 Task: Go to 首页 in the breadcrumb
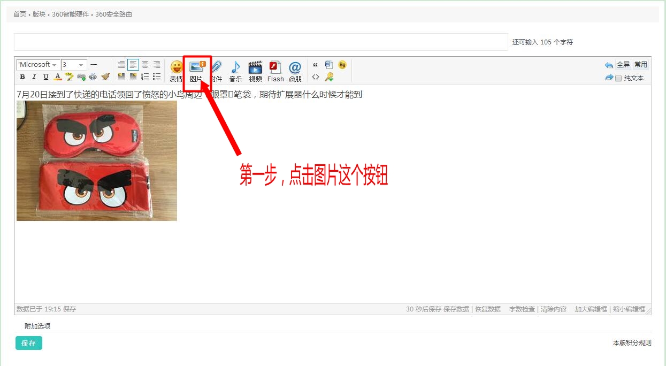pos(20,14)
